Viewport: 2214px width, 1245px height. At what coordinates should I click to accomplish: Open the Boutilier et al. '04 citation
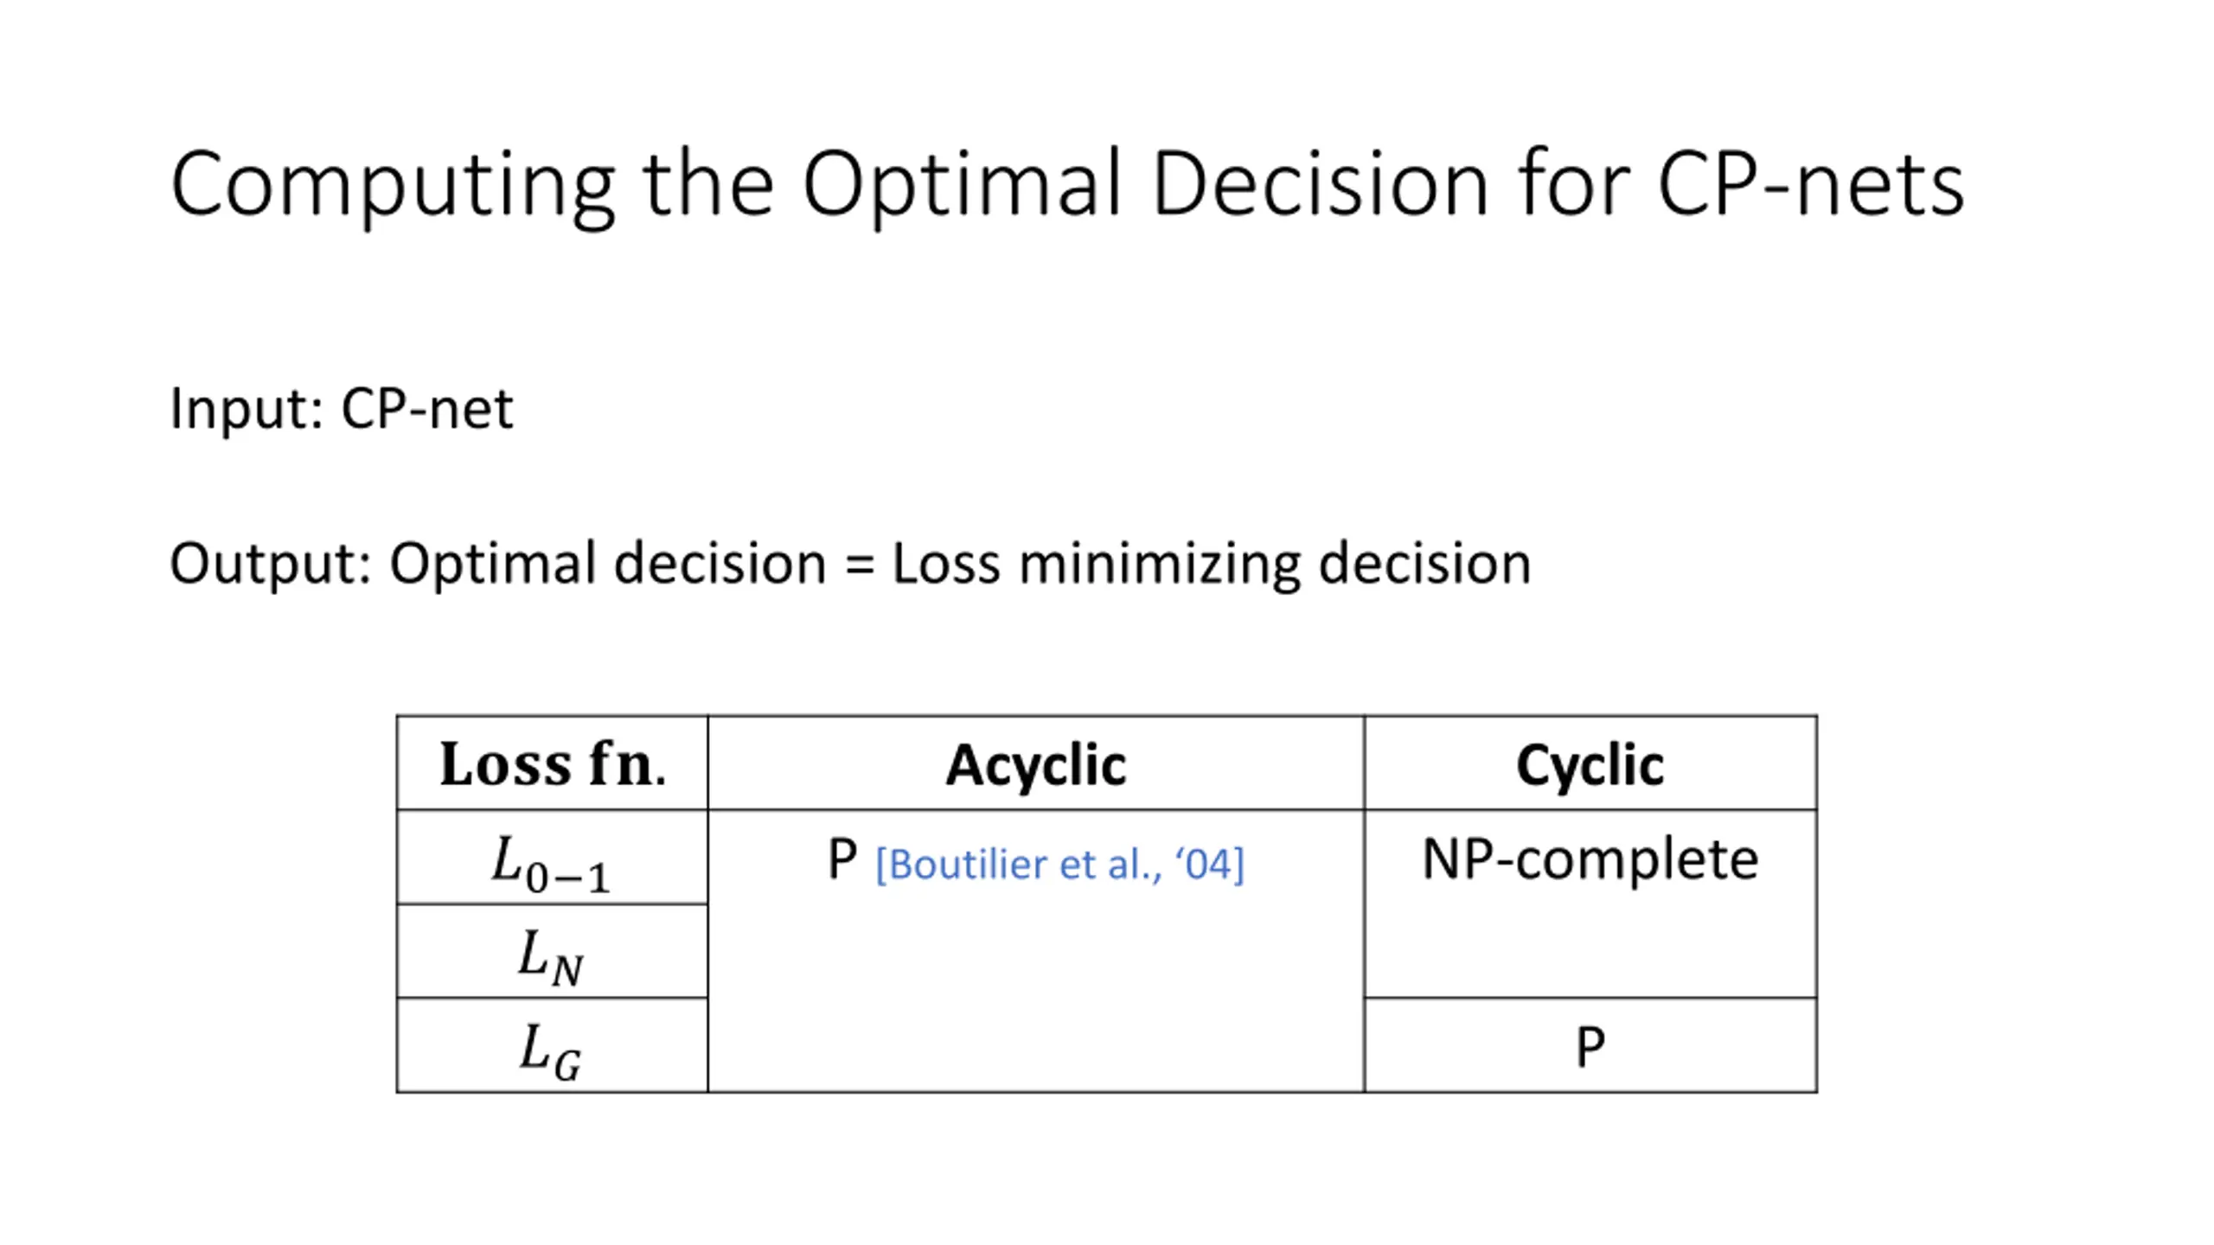[1059, 865]
